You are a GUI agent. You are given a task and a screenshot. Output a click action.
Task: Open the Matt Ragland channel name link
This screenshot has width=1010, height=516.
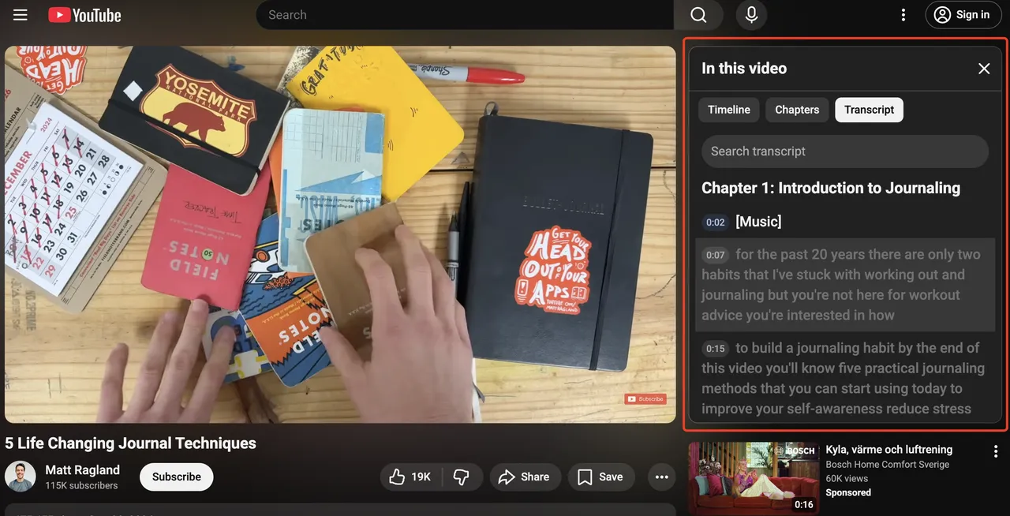tap(83, 470)
